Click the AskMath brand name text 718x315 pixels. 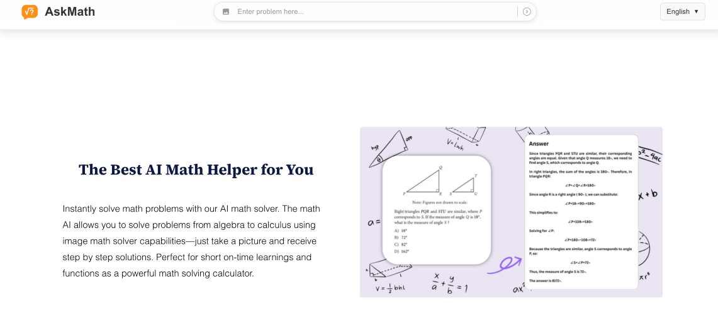coord(70,11)
